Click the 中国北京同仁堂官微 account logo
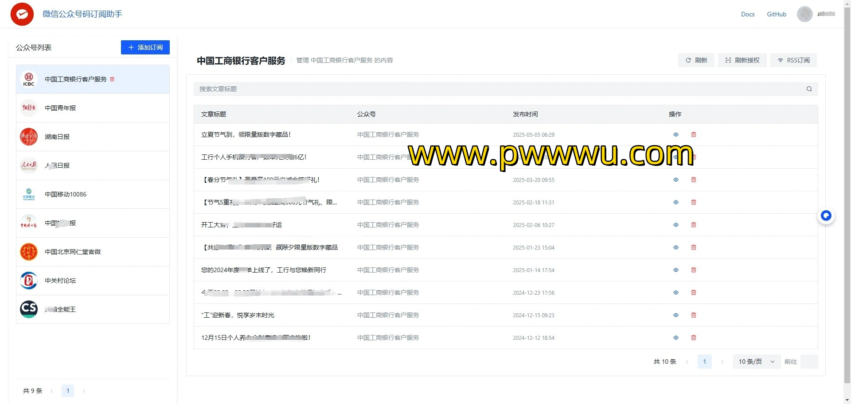Viewport: 851px width, 404px height. coord(29,252)
